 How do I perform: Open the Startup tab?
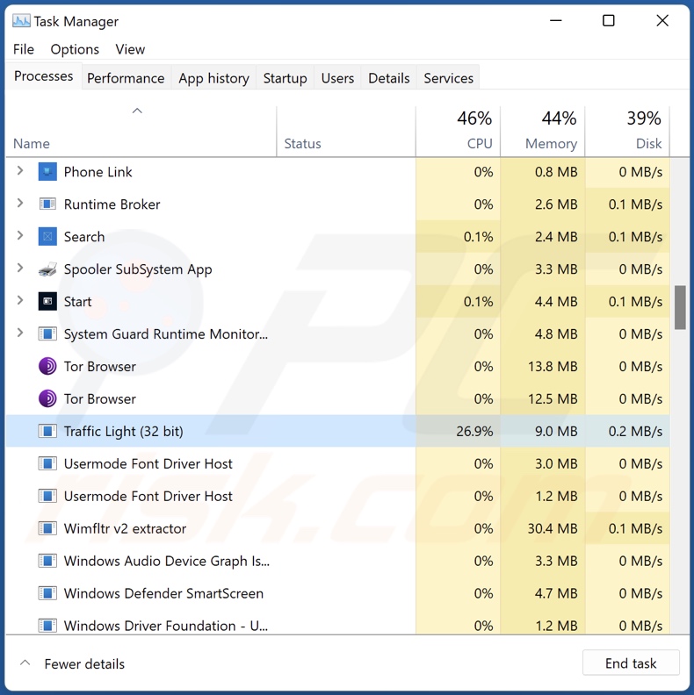285,78
